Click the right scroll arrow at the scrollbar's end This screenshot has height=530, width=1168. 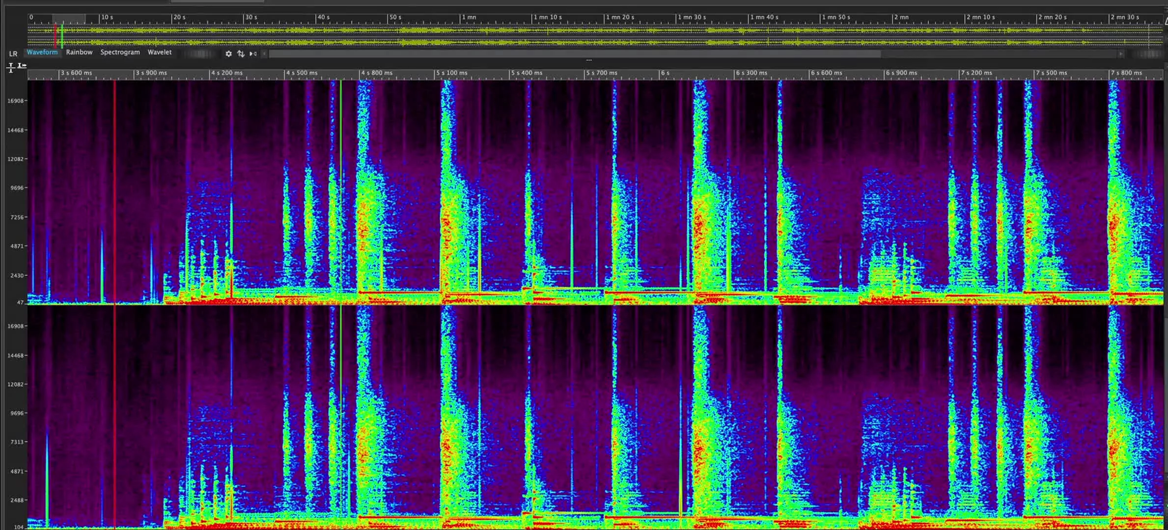tap(1122, 54)
